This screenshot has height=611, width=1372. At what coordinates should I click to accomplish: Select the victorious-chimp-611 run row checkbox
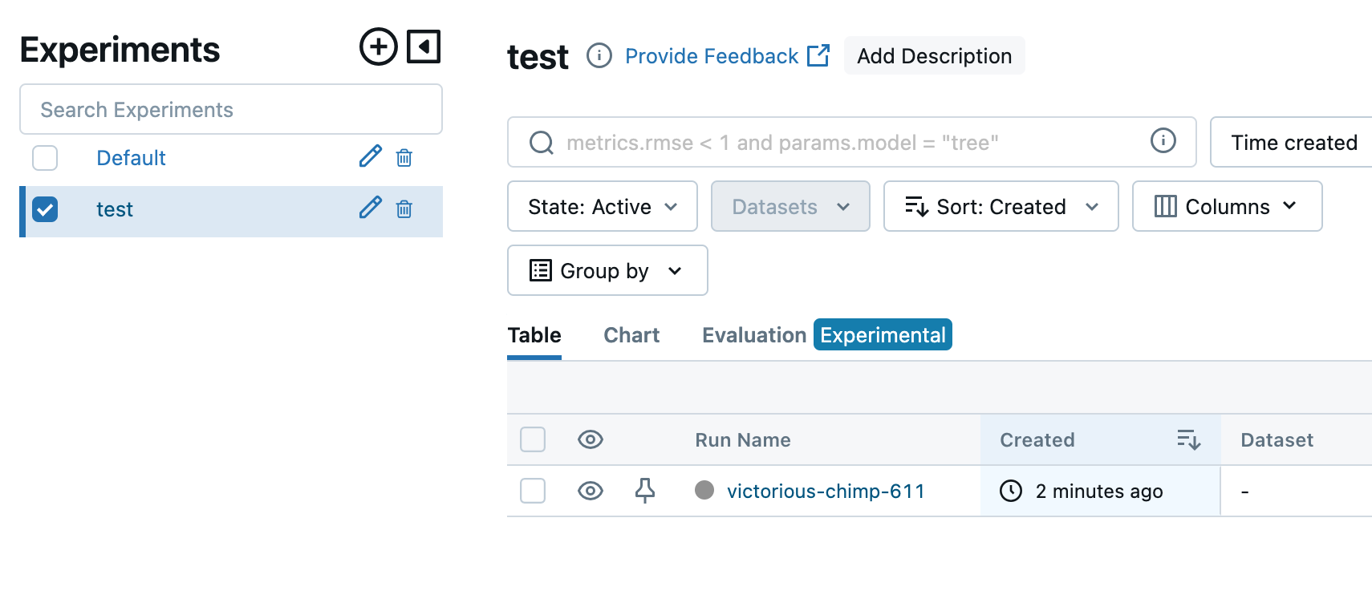point(533,490)
